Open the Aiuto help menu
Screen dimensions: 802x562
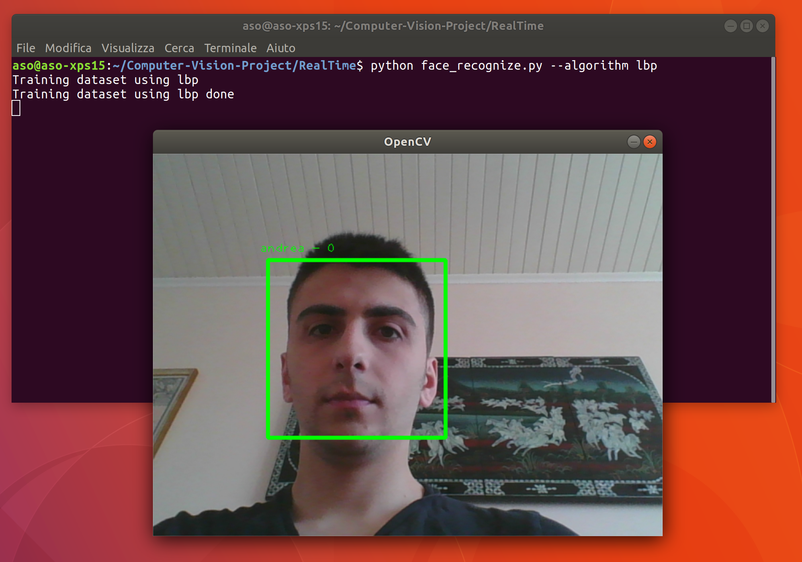point(281,48)
